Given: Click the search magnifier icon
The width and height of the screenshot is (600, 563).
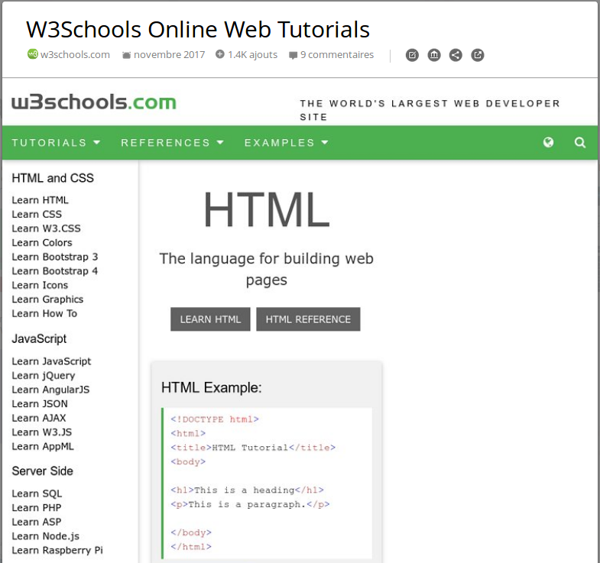Looking at the screenshot, I should [580, 142].
